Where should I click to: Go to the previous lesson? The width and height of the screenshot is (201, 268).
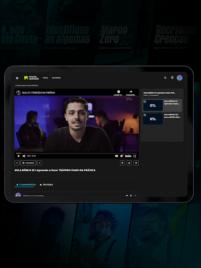pos(17,163)
